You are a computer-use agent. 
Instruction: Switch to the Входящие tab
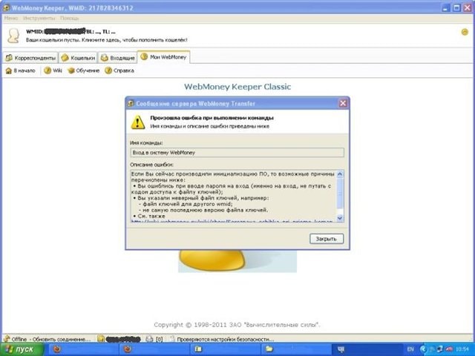click(117, 58)
